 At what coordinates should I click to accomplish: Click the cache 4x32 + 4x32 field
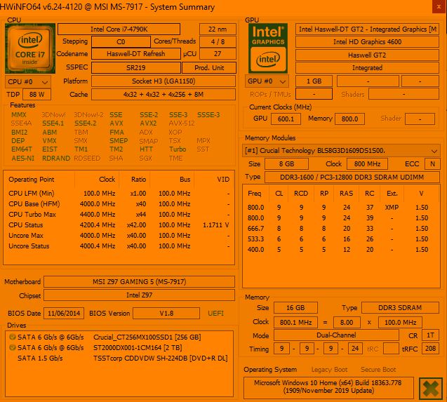coord(164,95)
